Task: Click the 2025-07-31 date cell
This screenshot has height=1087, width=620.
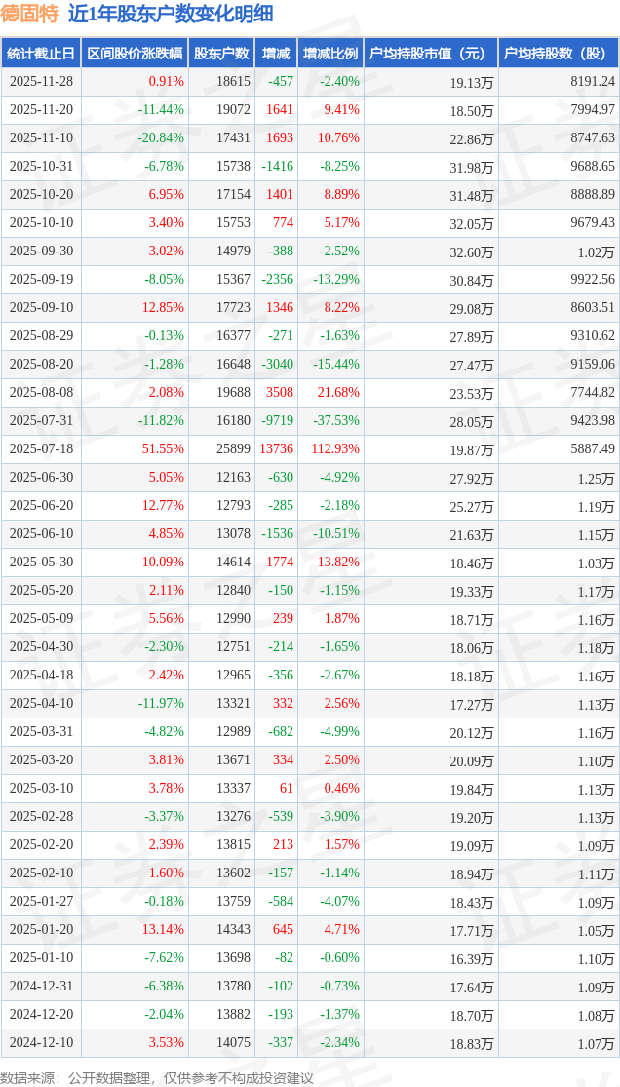Action: pyautogui.click(x=40, y=421)
